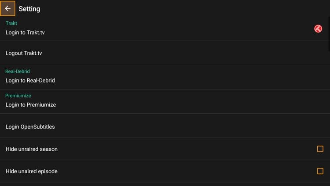Click empty space in the Real-Debrid login row
This screenshot has width=330, height=186.
click(176, 78)
